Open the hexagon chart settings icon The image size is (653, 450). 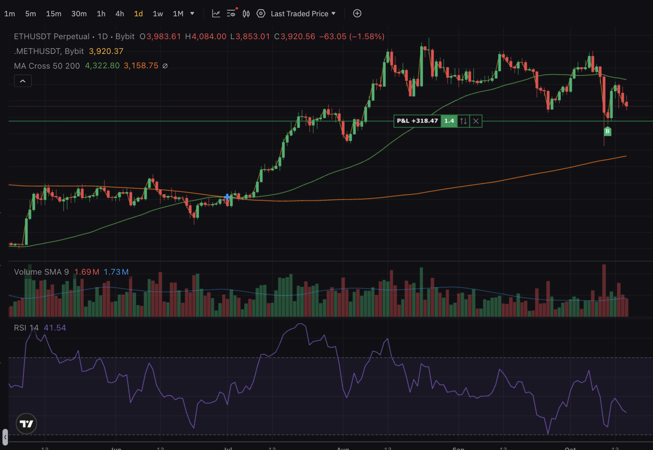pos(261,14)
